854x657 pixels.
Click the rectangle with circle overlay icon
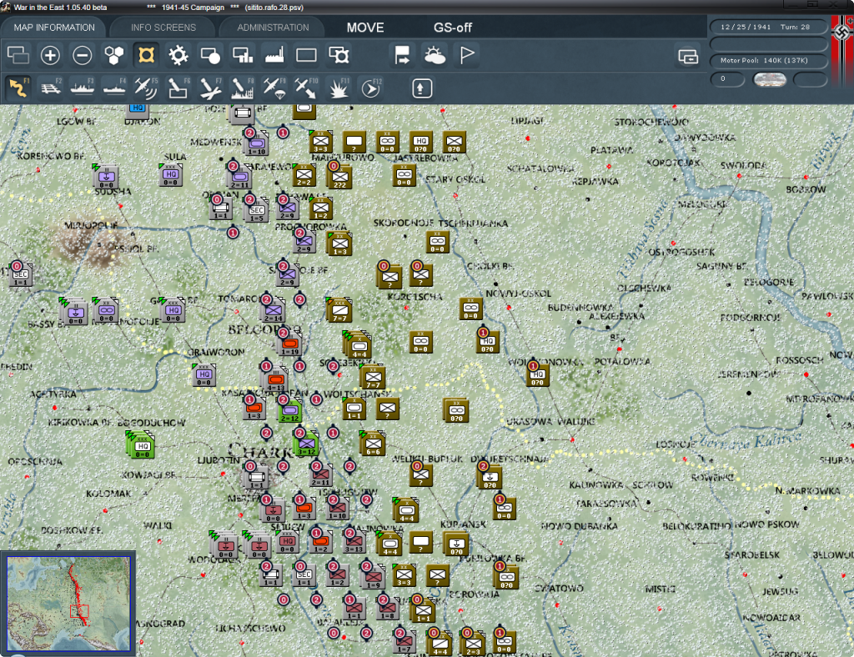pyautogui.click(x=210, y=55)
